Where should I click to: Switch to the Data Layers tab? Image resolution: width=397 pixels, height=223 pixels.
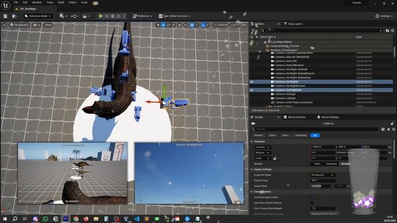(x=293, y=24)
